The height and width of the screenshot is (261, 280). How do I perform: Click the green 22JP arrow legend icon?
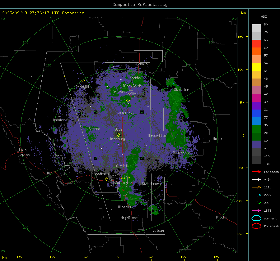(256, 203)
